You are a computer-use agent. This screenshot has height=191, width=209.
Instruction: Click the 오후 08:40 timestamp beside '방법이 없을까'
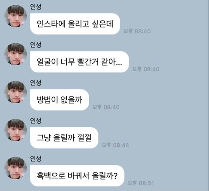106,107
